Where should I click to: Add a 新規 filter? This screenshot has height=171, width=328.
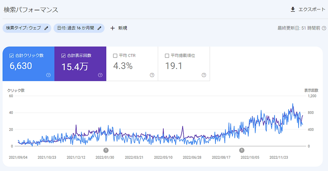click(x=122, y=28)
